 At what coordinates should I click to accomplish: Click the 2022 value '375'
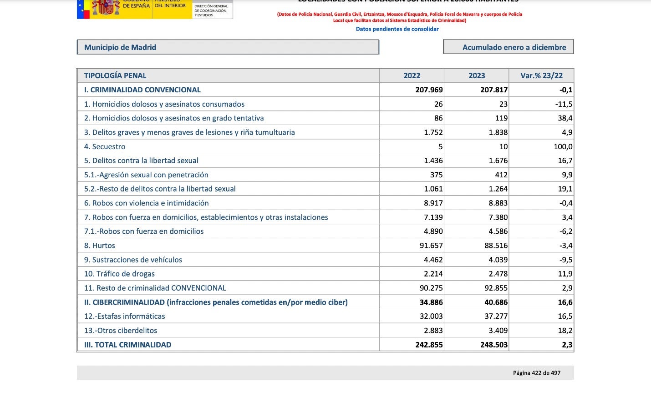[436, 175]
